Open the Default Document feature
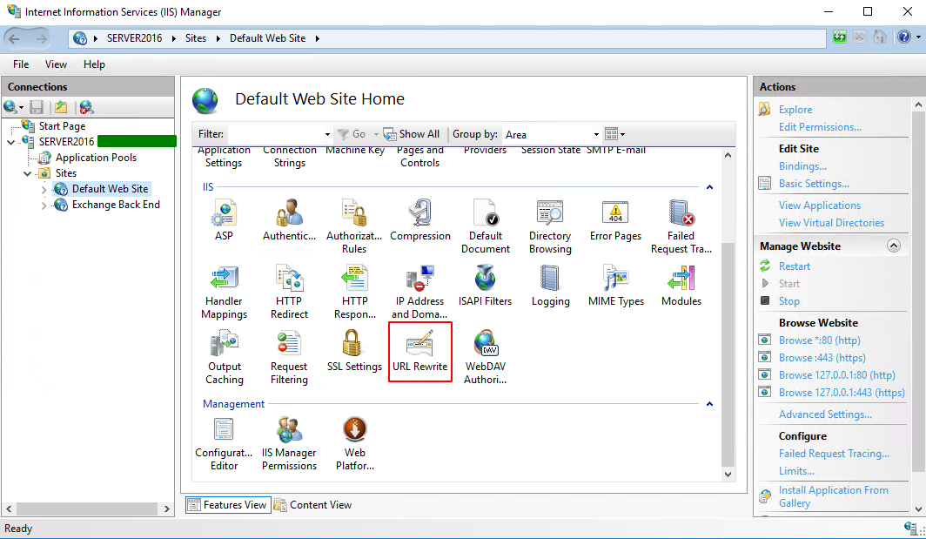 [x=486, y=226]
